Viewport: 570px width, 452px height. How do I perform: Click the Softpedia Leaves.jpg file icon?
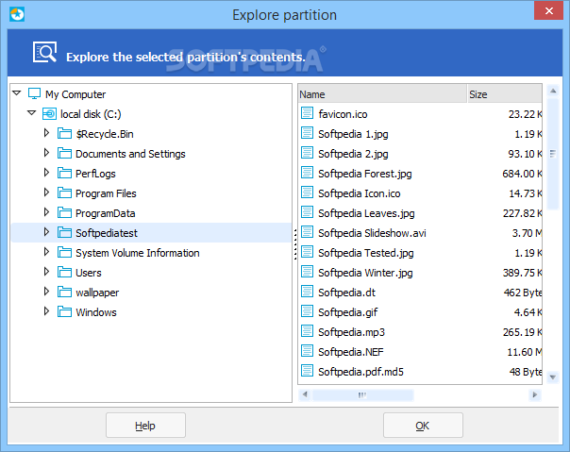coord(307,212)
